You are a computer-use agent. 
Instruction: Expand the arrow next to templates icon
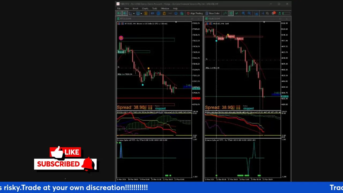coord(141,13)
